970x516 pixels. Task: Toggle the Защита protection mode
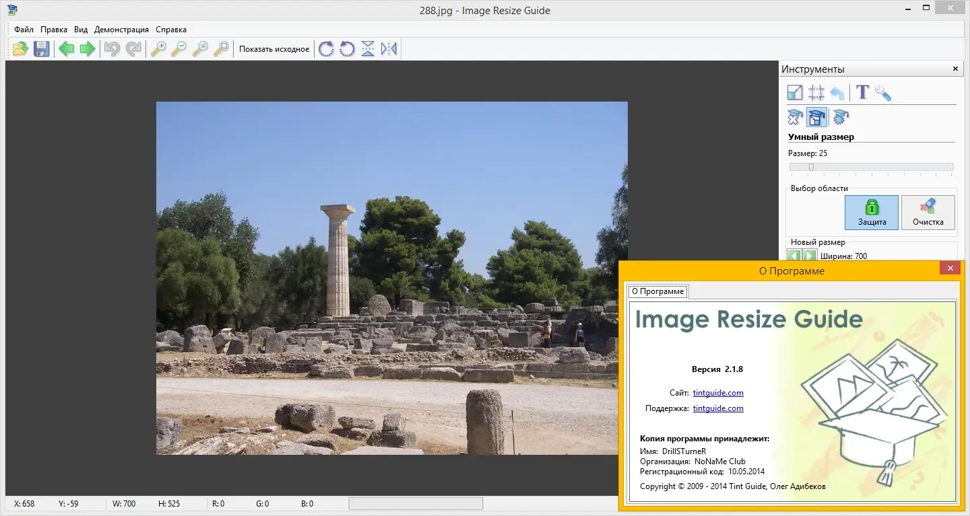point(872,213)
